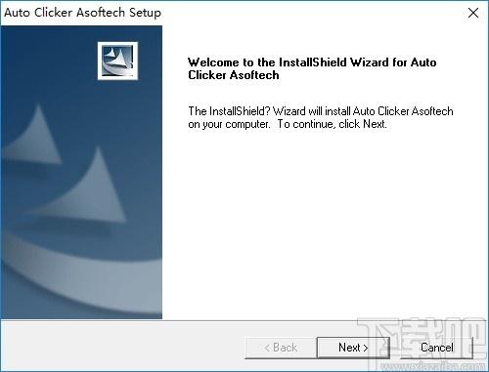Click the description paragraph about InstallShield Wizard
Viewport: 489px width, 372px height.
tap(321, 117)
